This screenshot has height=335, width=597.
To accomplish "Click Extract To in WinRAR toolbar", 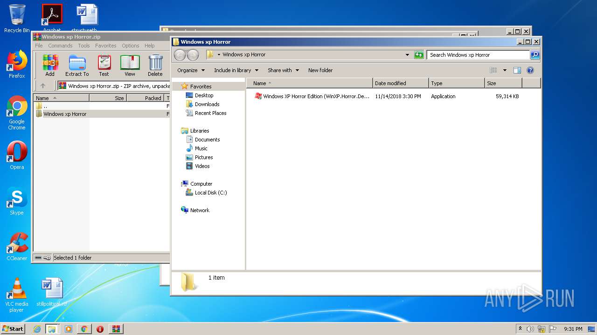I will [77, 65].
